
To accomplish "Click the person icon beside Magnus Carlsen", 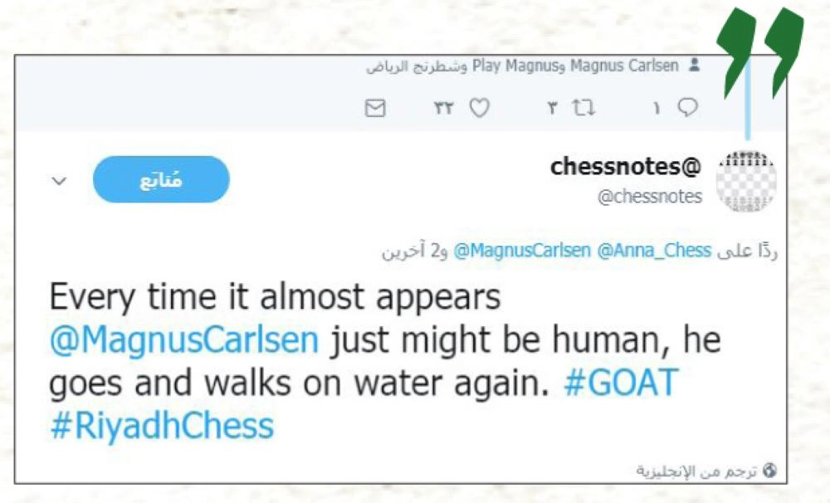I will point(694,66).
